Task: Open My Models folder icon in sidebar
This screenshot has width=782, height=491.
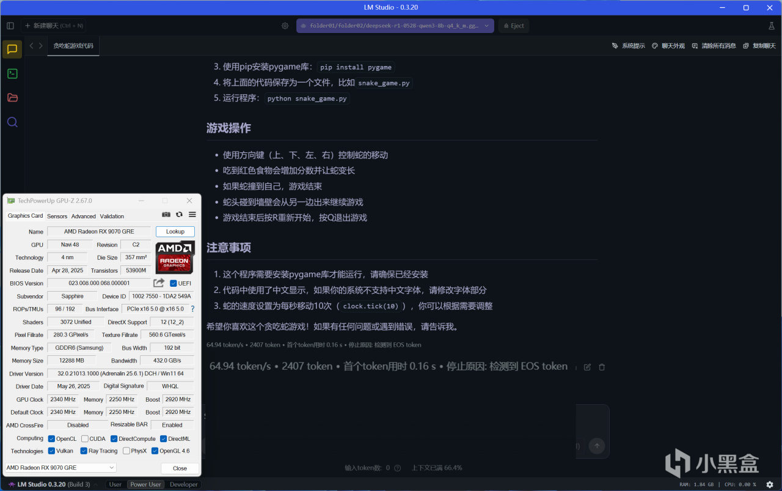Action: click(x=12, y=97)
